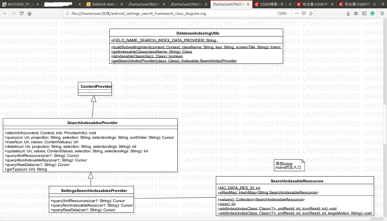The image size is (387, 221).
Task: Click the attachInfo method text
Action: 50,133
